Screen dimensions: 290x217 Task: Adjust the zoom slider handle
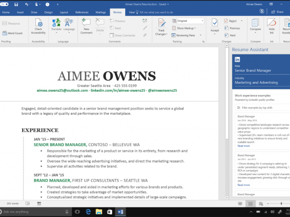coord(281,203)
